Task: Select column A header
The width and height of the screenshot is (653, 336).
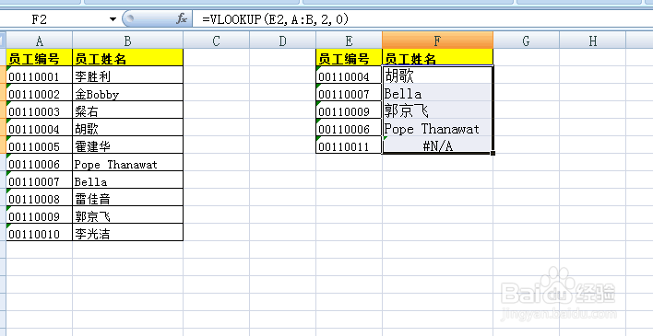Action: pyautogui.click(x=39, y=41)
